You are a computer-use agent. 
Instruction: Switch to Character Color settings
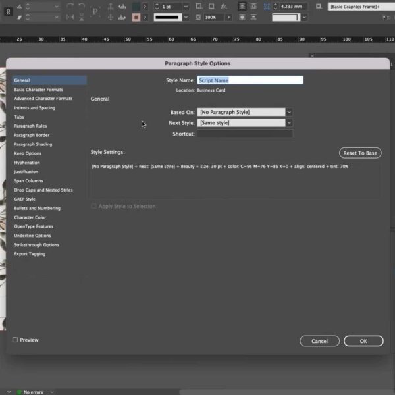[x=30, y=217]
